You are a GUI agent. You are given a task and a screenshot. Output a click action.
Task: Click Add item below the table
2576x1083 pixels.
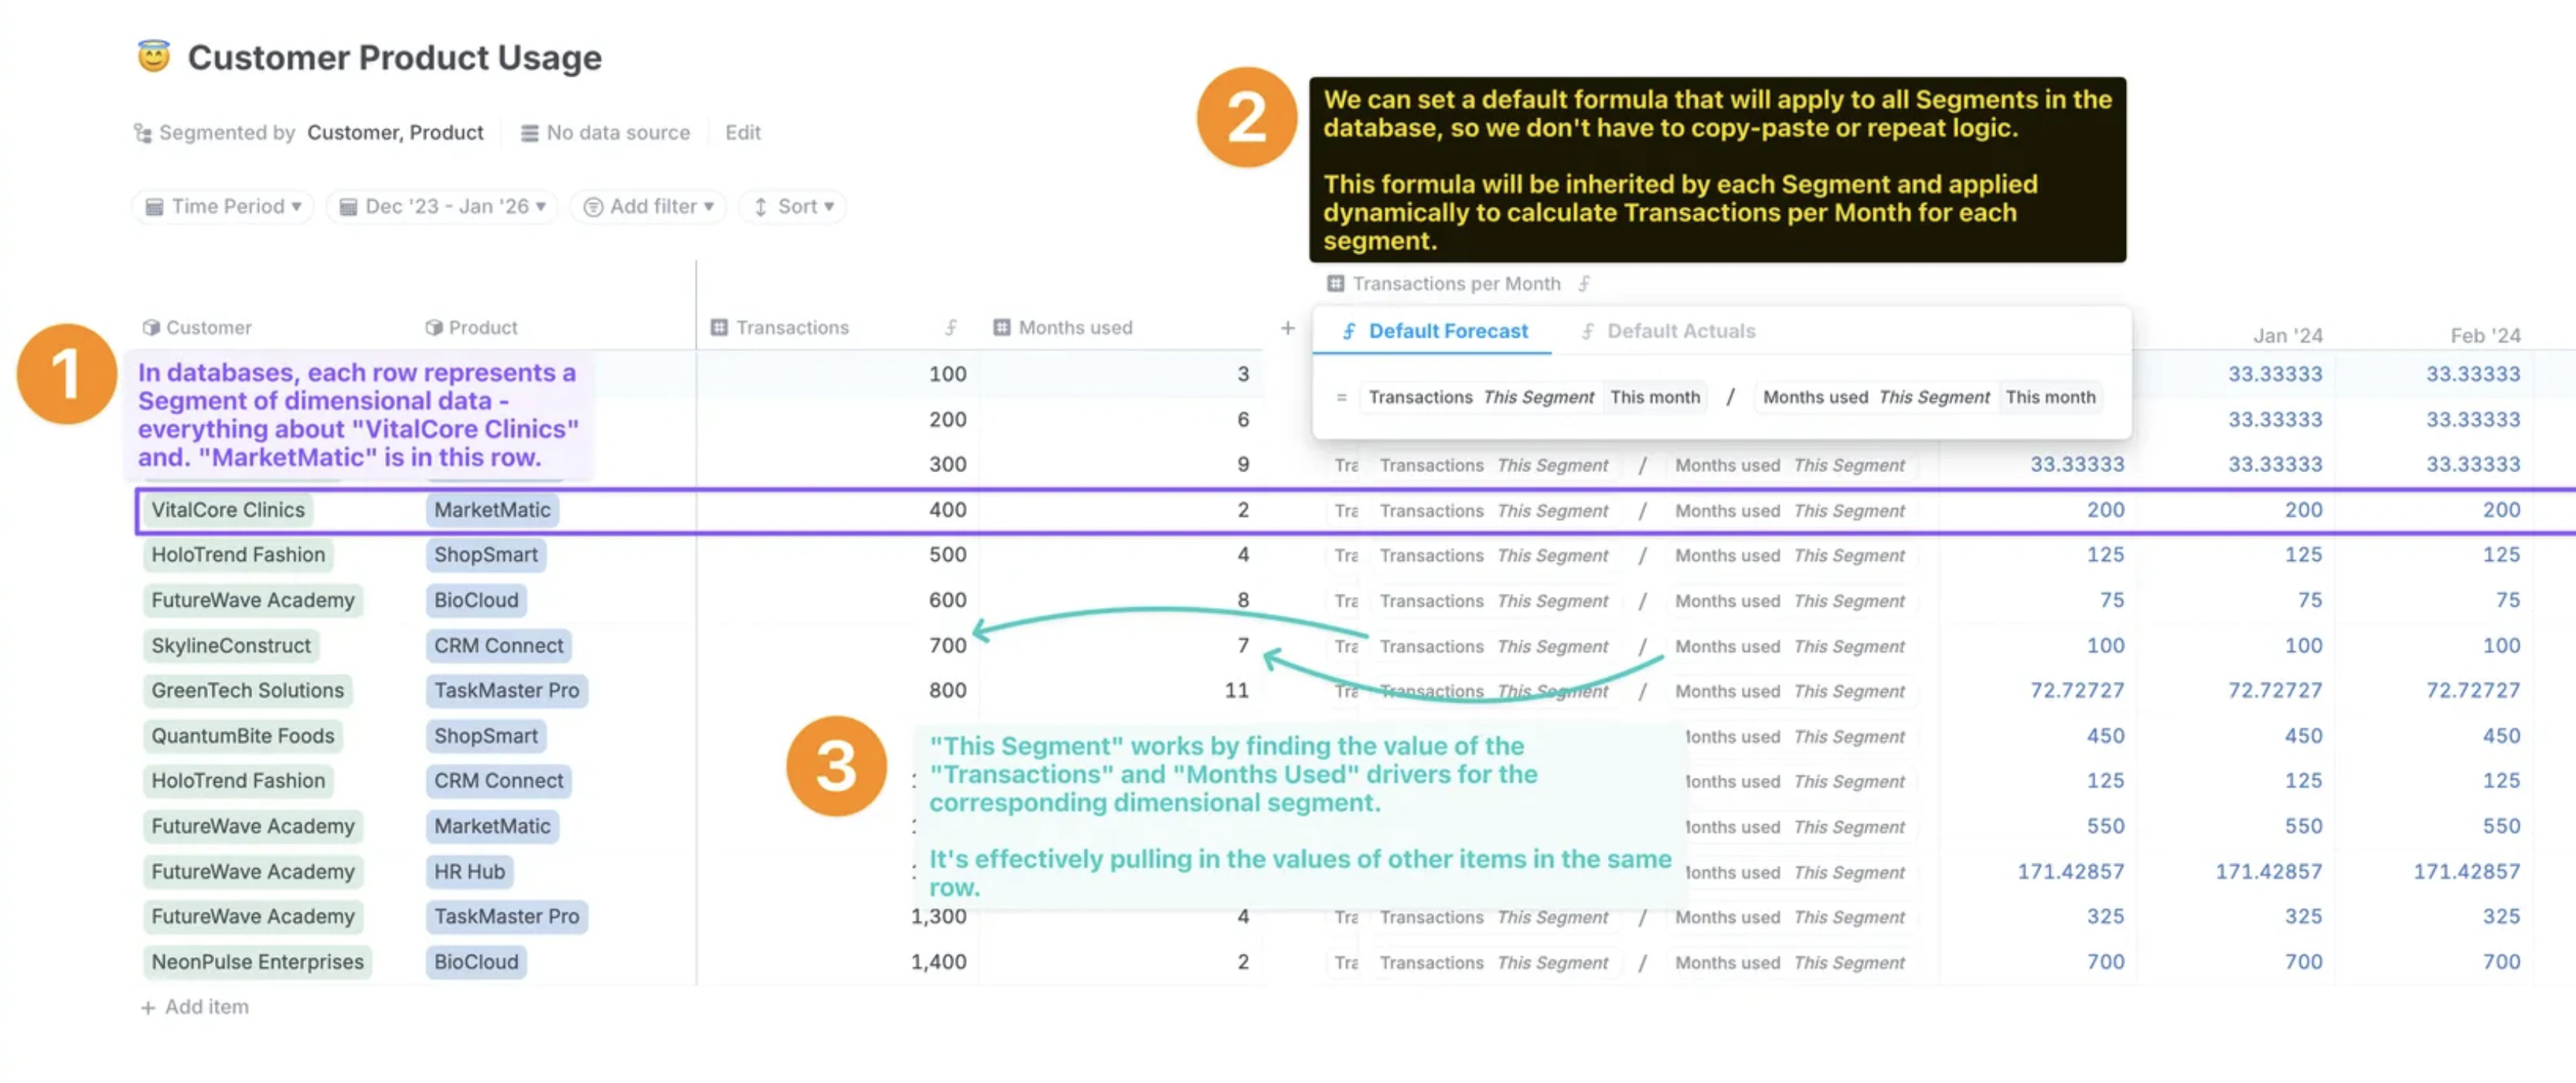(x=195, y=1007)
